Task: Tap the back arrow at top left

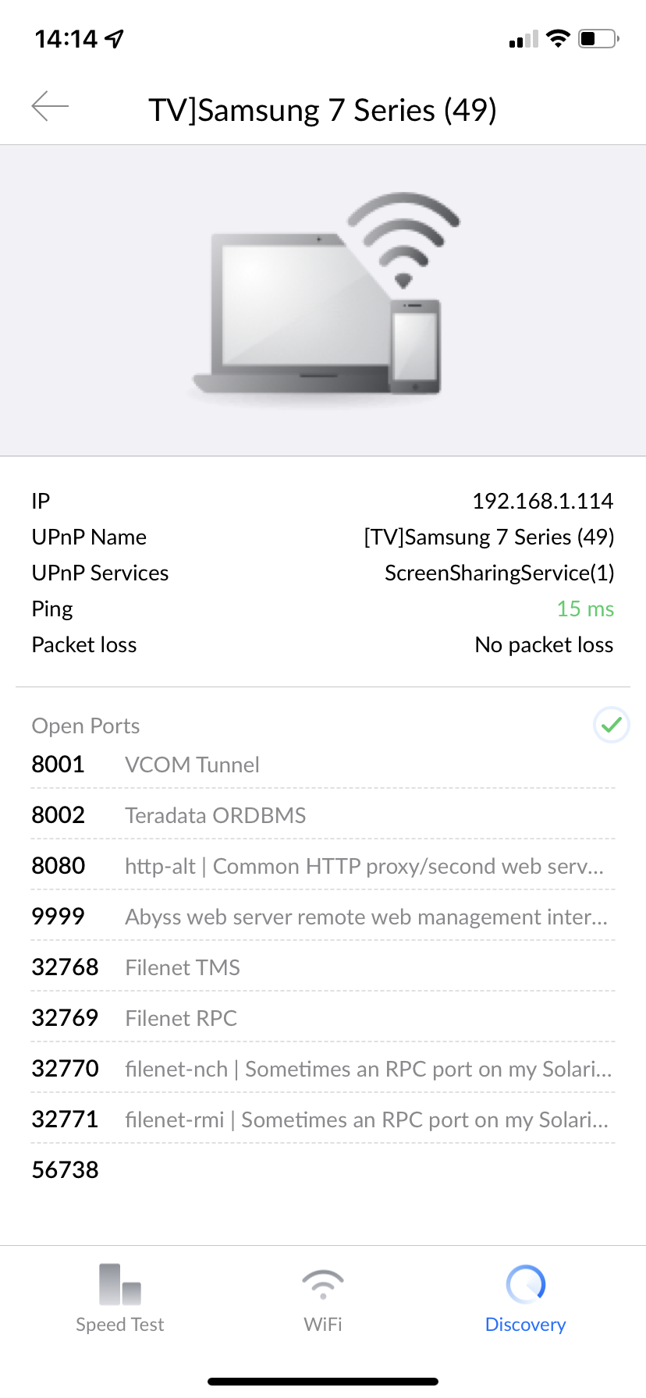Action: (50, 106)
